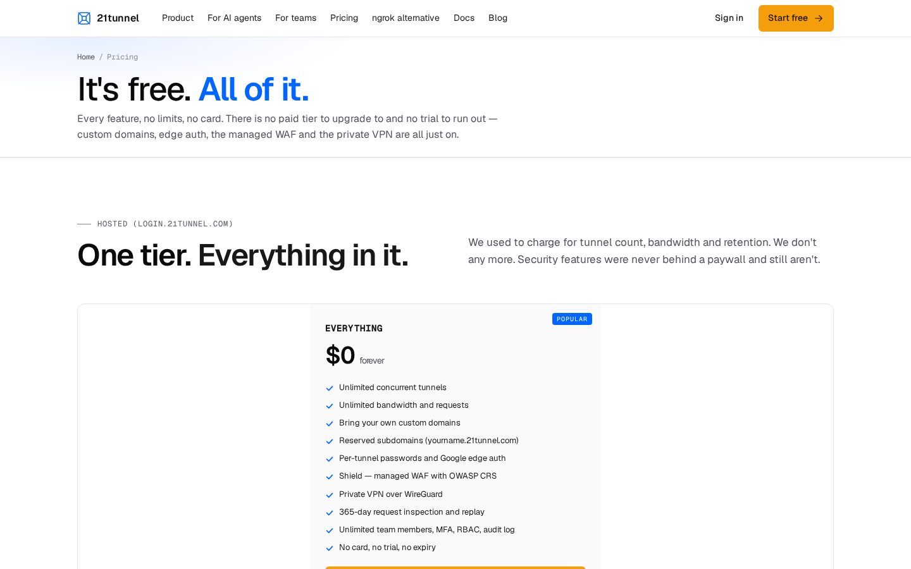Click 'Bring your own custom domains' text
The height and width of the screenshot is (569, 911).
click(x=400, y=423)
